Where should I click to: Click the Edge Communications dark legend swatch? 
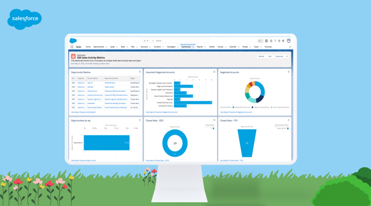coord(252,107)
